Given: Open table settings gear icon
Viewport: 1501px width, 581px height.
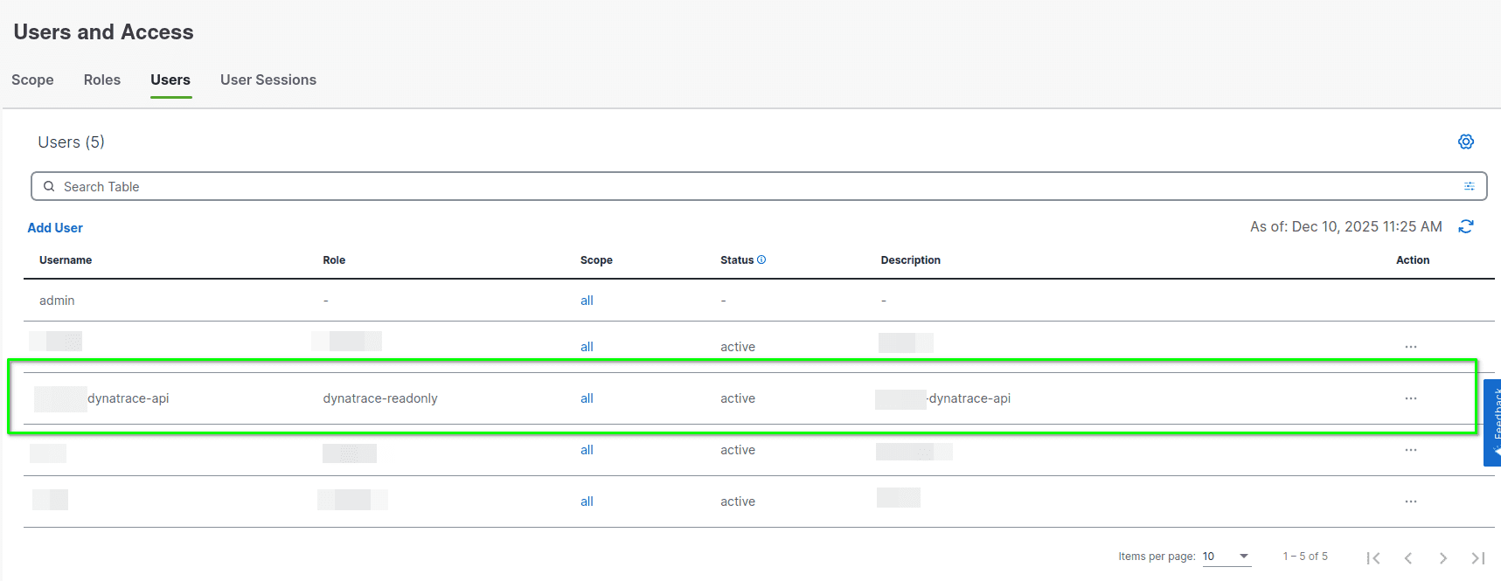Looking at the screenshot, I should 1466,142.
